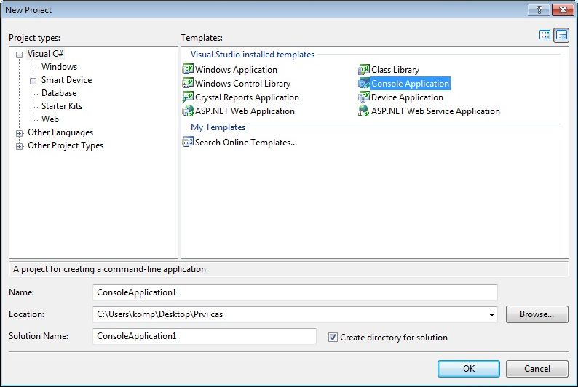This screenshot has width=578, height=387.
Task: Open the dialog Help question mark button
Action: coord(539,10)
